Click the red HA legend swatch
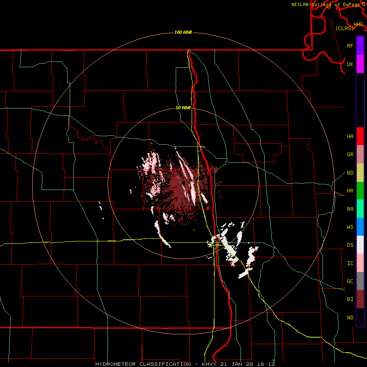 pyautogui.click(x=360, y=136)
